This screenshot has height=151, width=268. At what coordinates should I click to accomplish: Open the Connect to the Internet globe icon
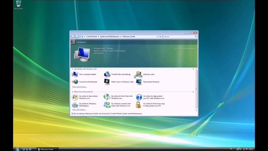click(x=75, y=82)
